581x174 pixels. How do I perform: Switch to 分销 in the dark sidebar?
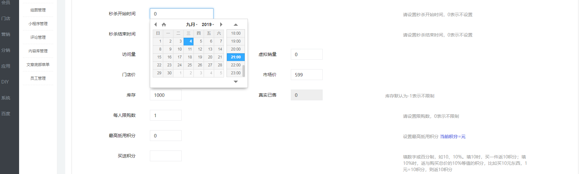tap(6, 50)
